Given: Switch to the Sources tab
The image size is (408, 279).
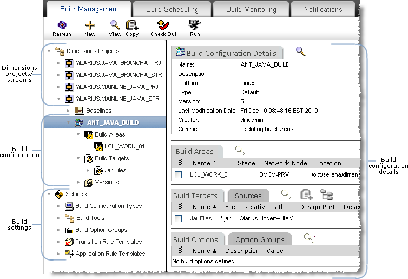Looking at the screenshot, I should click(248, 196).
